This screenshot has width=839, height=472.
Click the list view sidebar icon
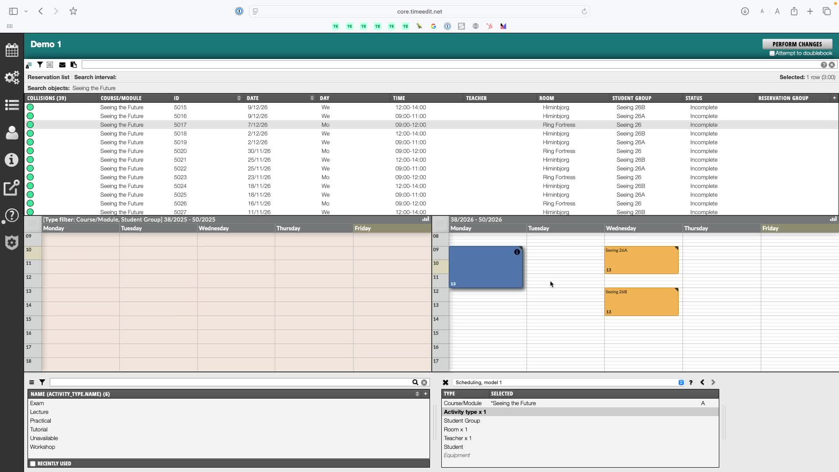tap(12, 105)
